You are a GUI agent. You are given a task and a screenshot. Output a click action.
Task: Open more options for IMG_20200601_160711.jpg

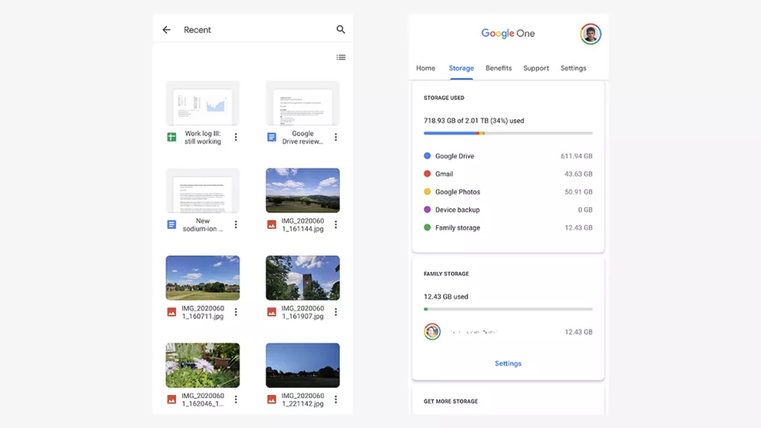point(236,312)
